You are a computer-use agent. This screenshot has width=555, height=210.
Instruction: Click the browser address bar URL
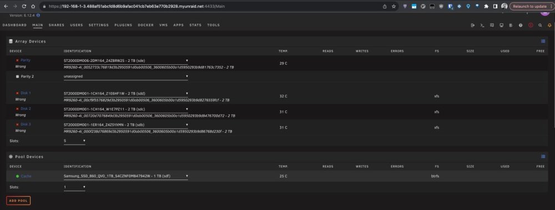137,6
